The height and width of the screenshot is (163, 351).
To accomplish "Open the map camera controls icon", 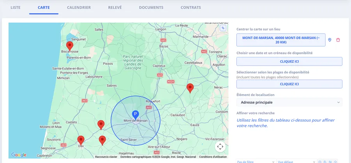I will (220, 147).
